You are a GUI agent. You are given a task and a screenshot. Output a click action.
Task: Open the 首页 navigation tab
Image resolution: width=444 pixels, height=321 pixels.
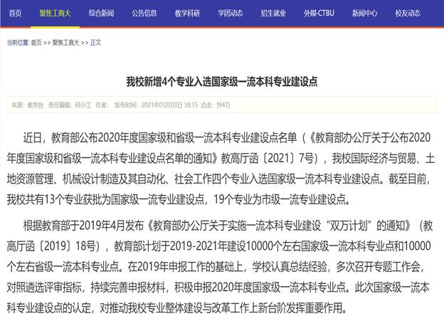click(15, 13)
